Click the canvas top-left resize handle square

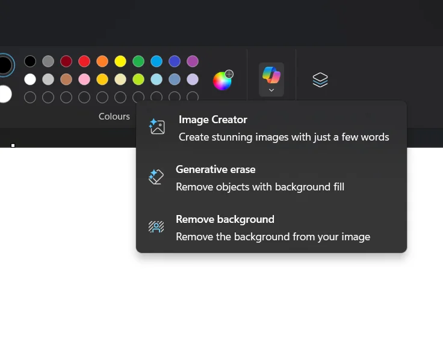[13, 145]
